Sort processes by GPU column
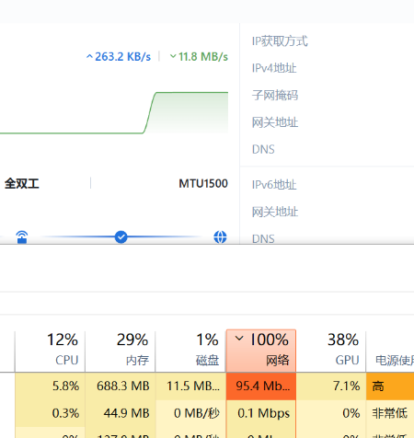This screenshot has height=438, width=414. click(331, 351)
